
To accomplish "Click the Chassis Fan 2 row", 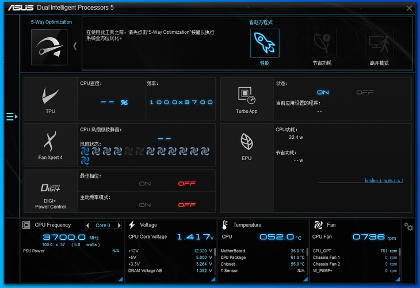I will pyautogui.click(x=355, y=264).
